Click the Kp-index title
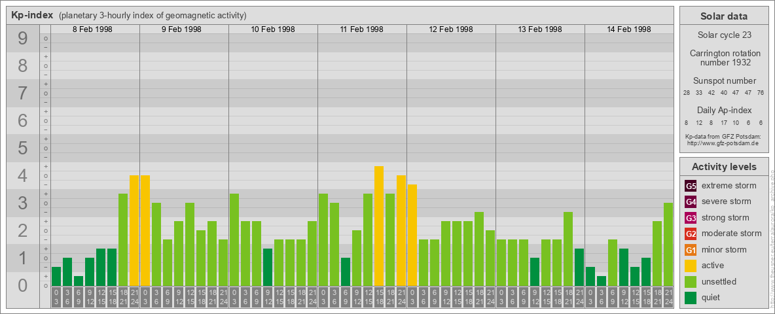The height and width of the screenshot is (314, 775). pyautogui.click(x=32, y=15)
